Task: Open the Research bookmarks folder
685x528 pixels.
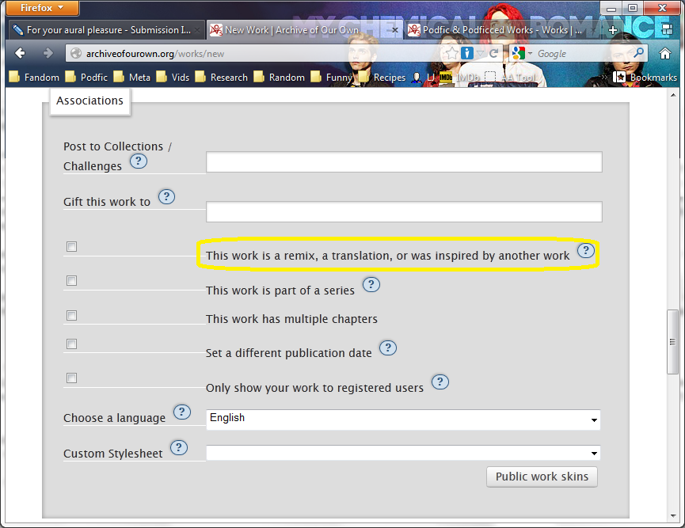Action: (222, 78)
